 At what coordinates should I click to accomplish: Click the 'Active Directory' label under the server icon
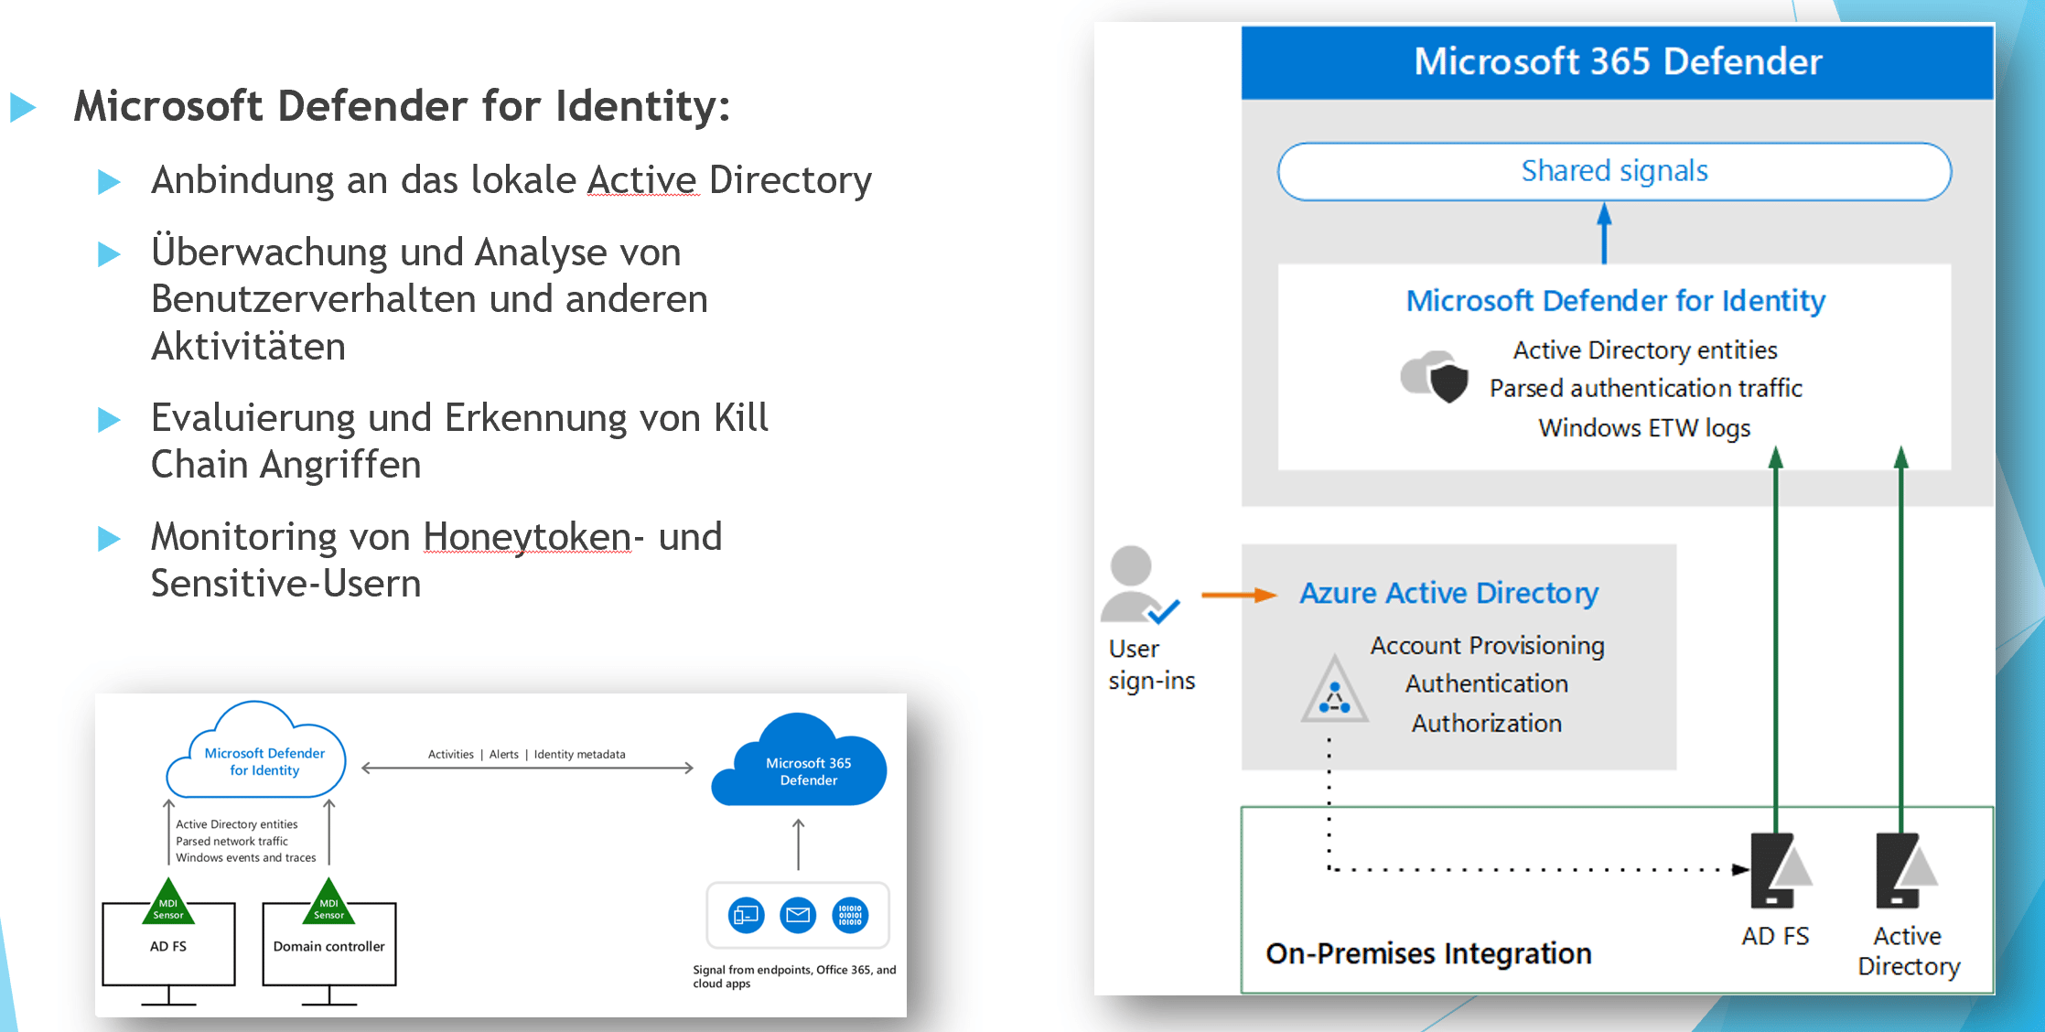tap(1909, 952)
